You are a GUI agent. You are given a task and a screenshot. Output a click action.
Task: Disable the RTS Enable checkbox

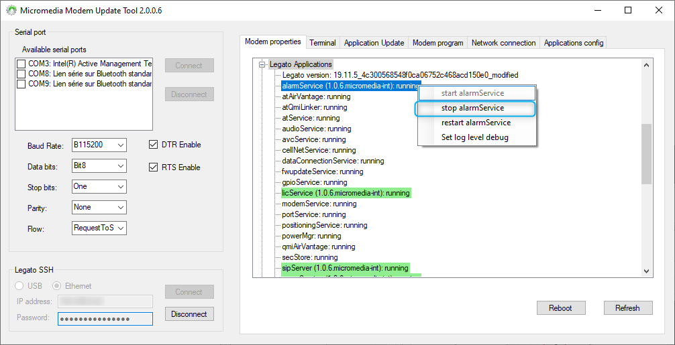(153, 167)
